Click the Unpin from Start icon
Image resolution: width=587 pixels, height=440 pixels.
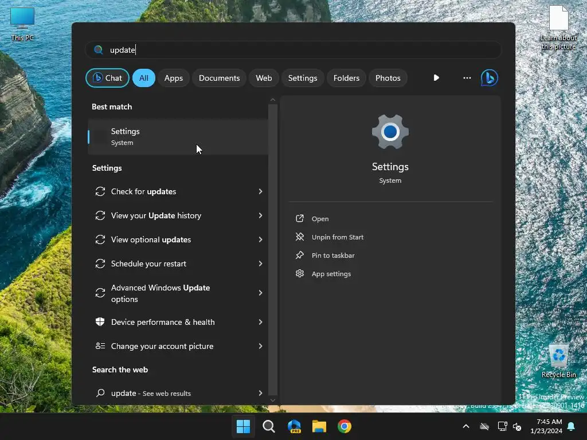[299, 237]
